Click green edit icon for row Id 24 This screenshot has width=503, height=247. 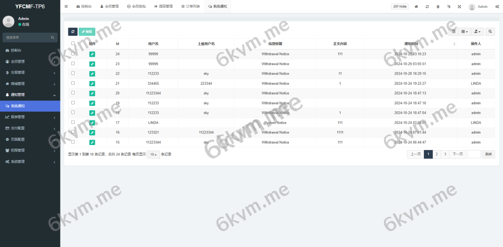[x=92, y=54]
